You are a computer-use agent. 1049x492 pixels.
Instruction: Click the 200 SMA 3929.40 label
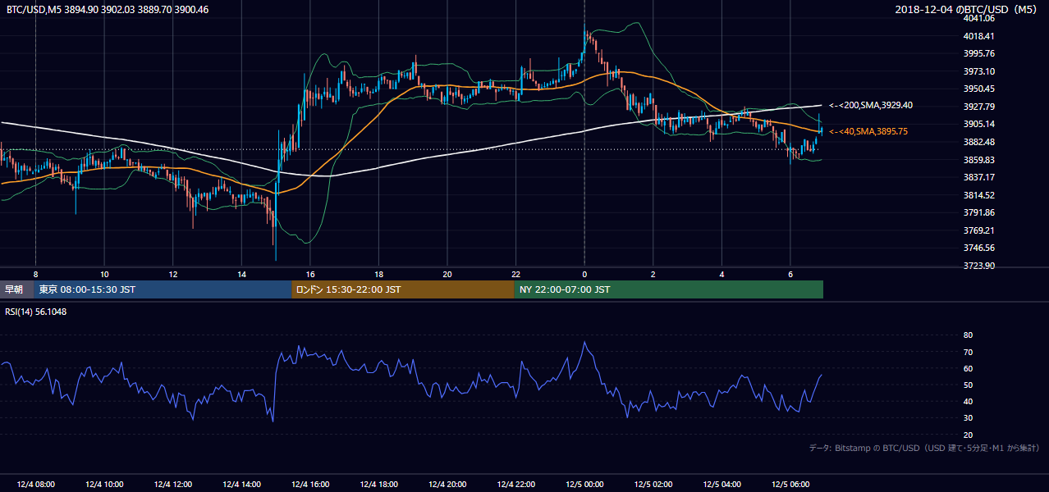pyautogui.click(x=871, y=105)
